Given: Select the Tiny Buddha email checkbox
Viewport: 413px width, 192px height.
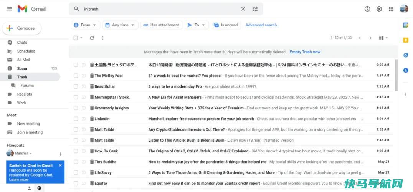Looking at the screenshot, I should (76, 162).
